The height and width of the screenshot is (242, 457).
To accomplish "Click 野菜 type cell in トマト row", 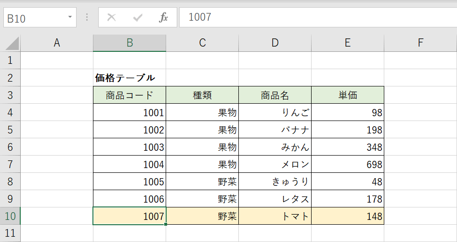I will coord(202,216).
